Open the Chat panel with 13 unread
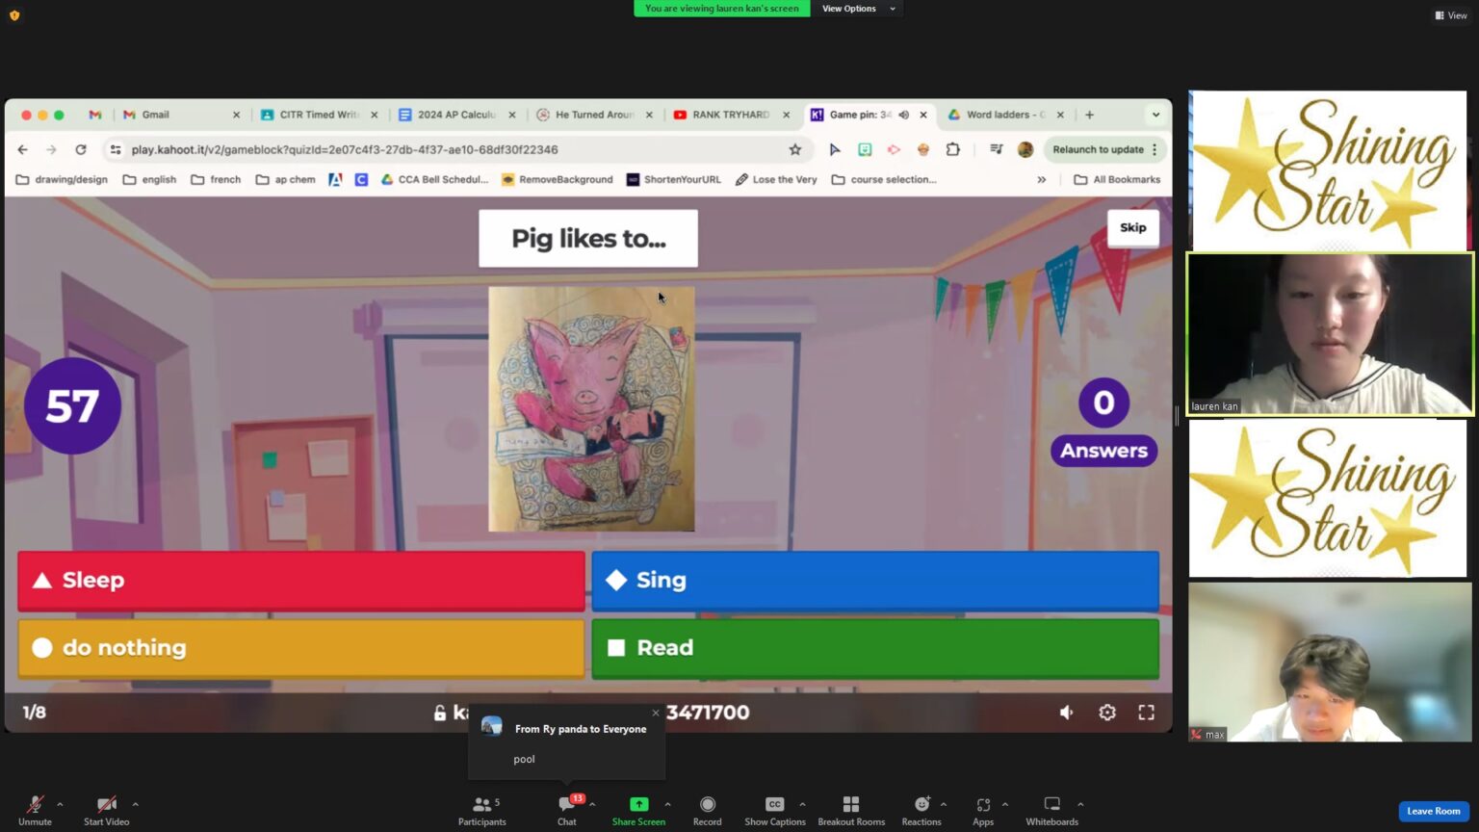Viewport: 1479px width, 832px height. point(567,810)
